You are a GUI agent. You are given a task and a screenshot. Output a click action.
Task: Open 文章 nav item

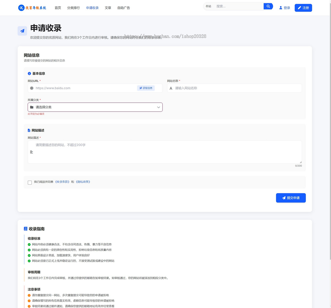point(108,8)
